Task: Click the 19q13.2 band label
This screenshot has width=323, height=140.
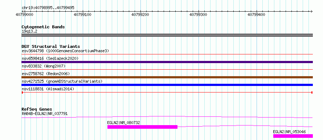Action: coord(29,32)
